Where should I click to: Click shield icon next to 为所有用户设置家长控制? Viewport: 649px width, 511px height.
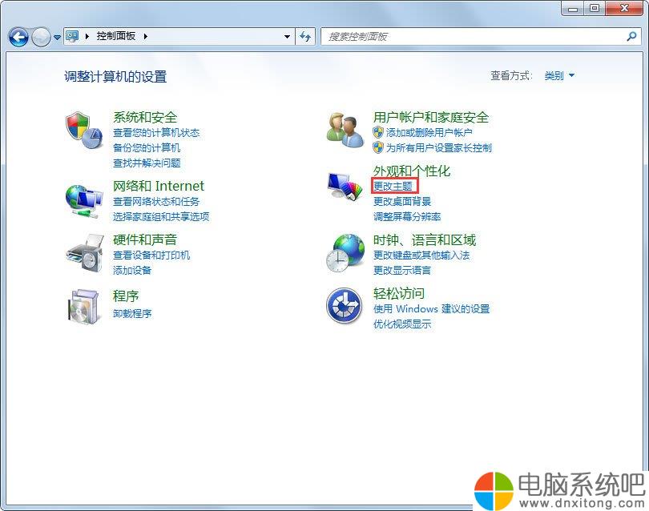378,147
